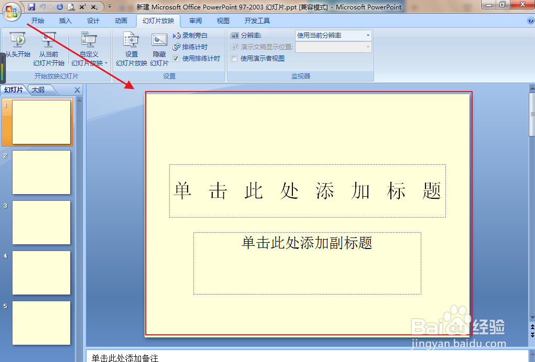Save the presentation from quick access toolbar
The image size is (535, 362).
pyautogui.click(x=31, y=6)
